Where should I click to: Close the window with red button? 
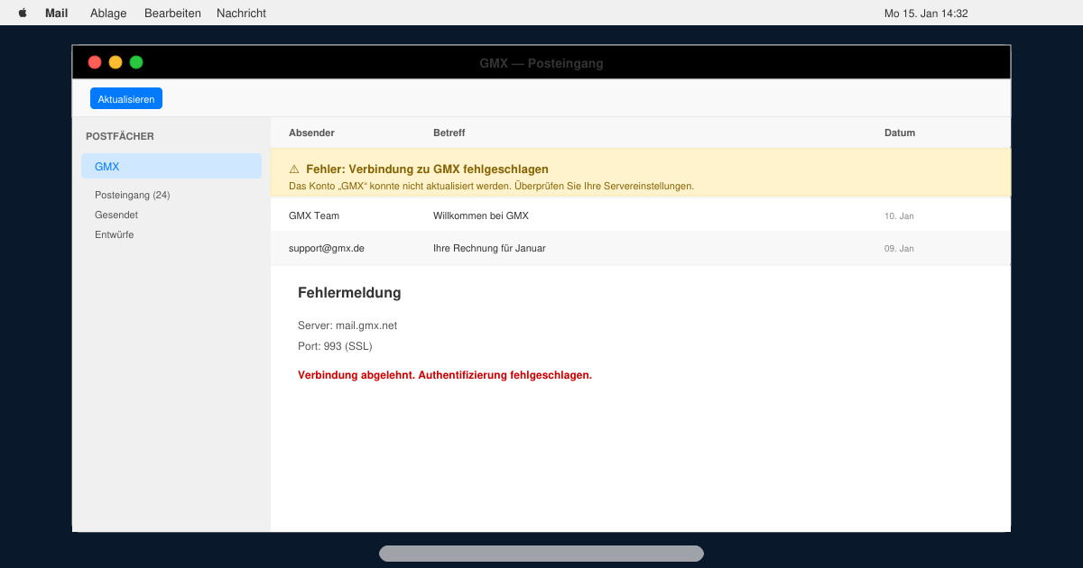pos(95,62)
